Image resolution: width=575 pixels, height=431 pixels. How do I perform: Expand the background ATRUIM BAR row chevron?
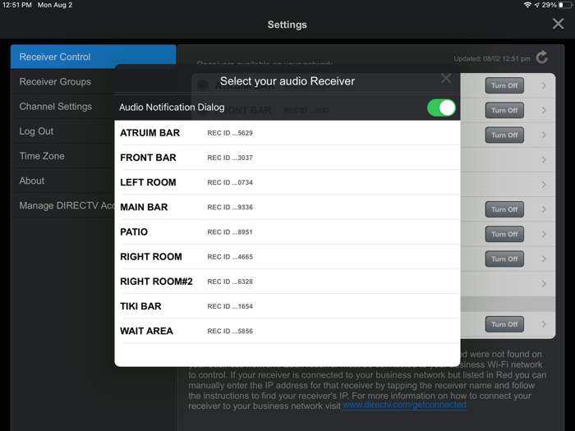click(x=544, y=85)
